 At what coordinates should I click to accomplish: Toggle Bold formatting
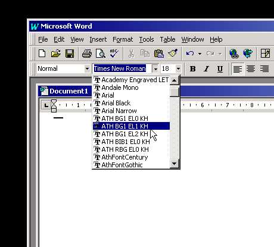tap(192, 69)
